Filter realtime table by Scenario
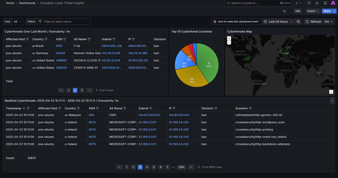The height and width of the screenshot is (178, 338). tap(250, 108)
